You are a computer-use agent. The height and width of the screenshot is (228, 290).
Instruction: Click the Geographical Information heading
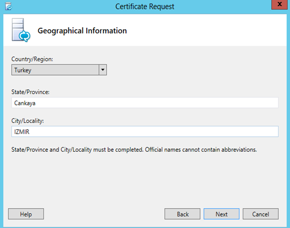tap(82, 31)
